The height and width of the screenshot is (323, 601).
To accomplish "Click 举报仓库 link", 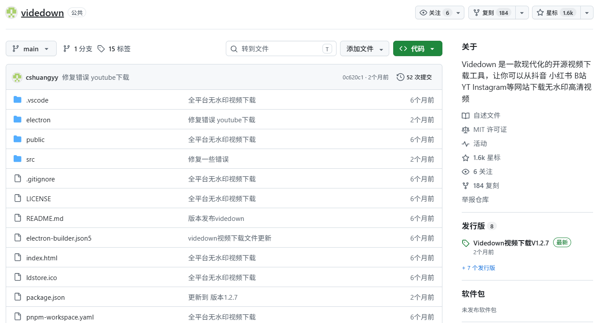I will click(x=475, y=199).
